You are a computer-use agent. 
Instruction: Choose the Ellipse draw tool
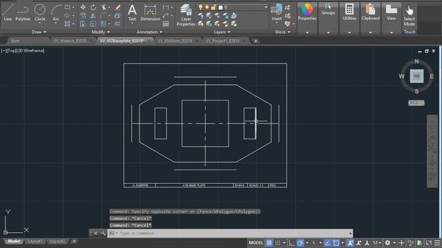click(68, 15)
